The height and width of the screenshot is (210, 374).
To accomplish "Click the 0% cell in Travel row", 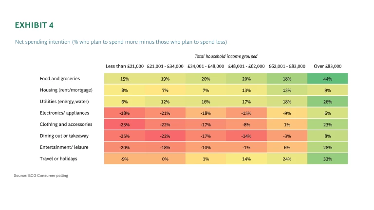I will [x=165, y=158].
